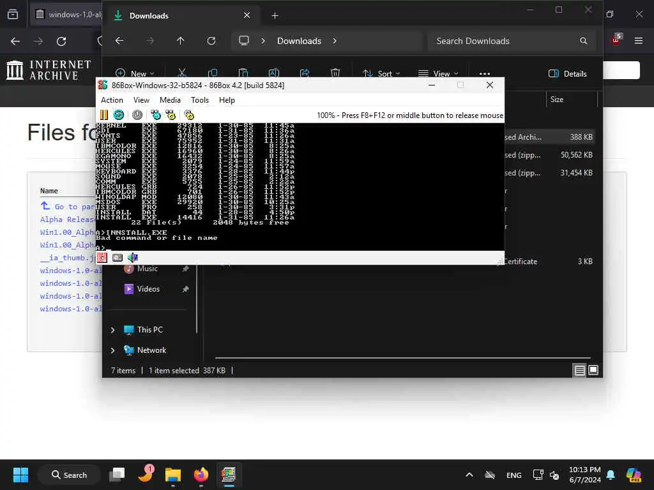The image size is (654, 490).
Task: Click Internet Archive logo in Firefox
Action: tap(49, 70)
